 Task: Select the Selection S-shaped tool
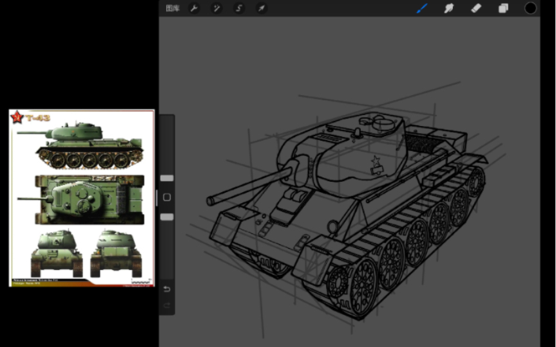click(x=239, y=8)
